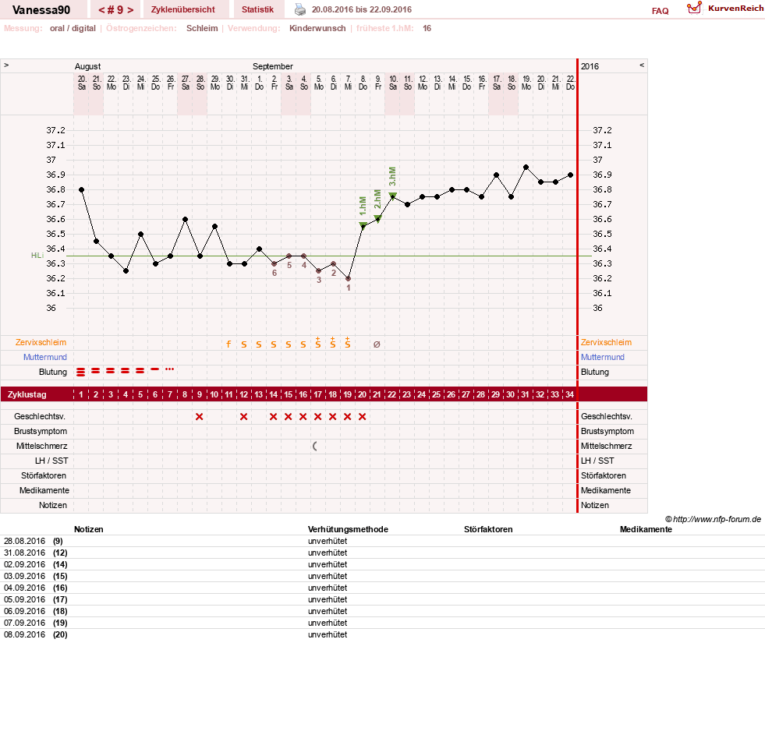Open the nfp-forum.de copyright link
Image resolution: width=765 pixels, height=731 pixels.
tap(713, 519)
